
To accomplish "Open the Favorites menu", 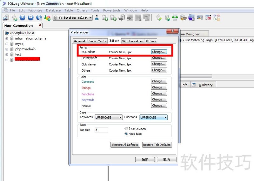I will [x=35, y=10].
